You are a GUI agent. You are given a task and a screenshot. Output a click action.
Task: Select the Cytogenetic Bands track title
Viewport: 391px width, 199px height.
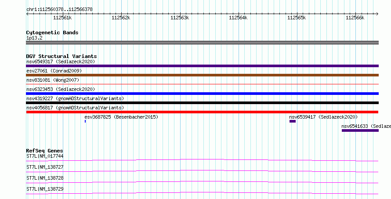coord(52,33)
